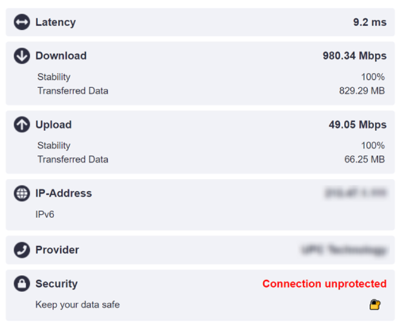
Task: Select the red Connection unprotected text
Action: [x=324, y=284]
